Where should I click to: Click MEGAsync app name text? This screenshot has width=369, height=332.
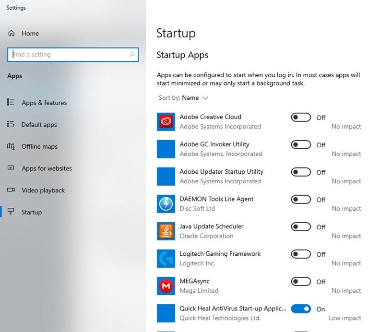pyautogui.click(x=194, y=281)
